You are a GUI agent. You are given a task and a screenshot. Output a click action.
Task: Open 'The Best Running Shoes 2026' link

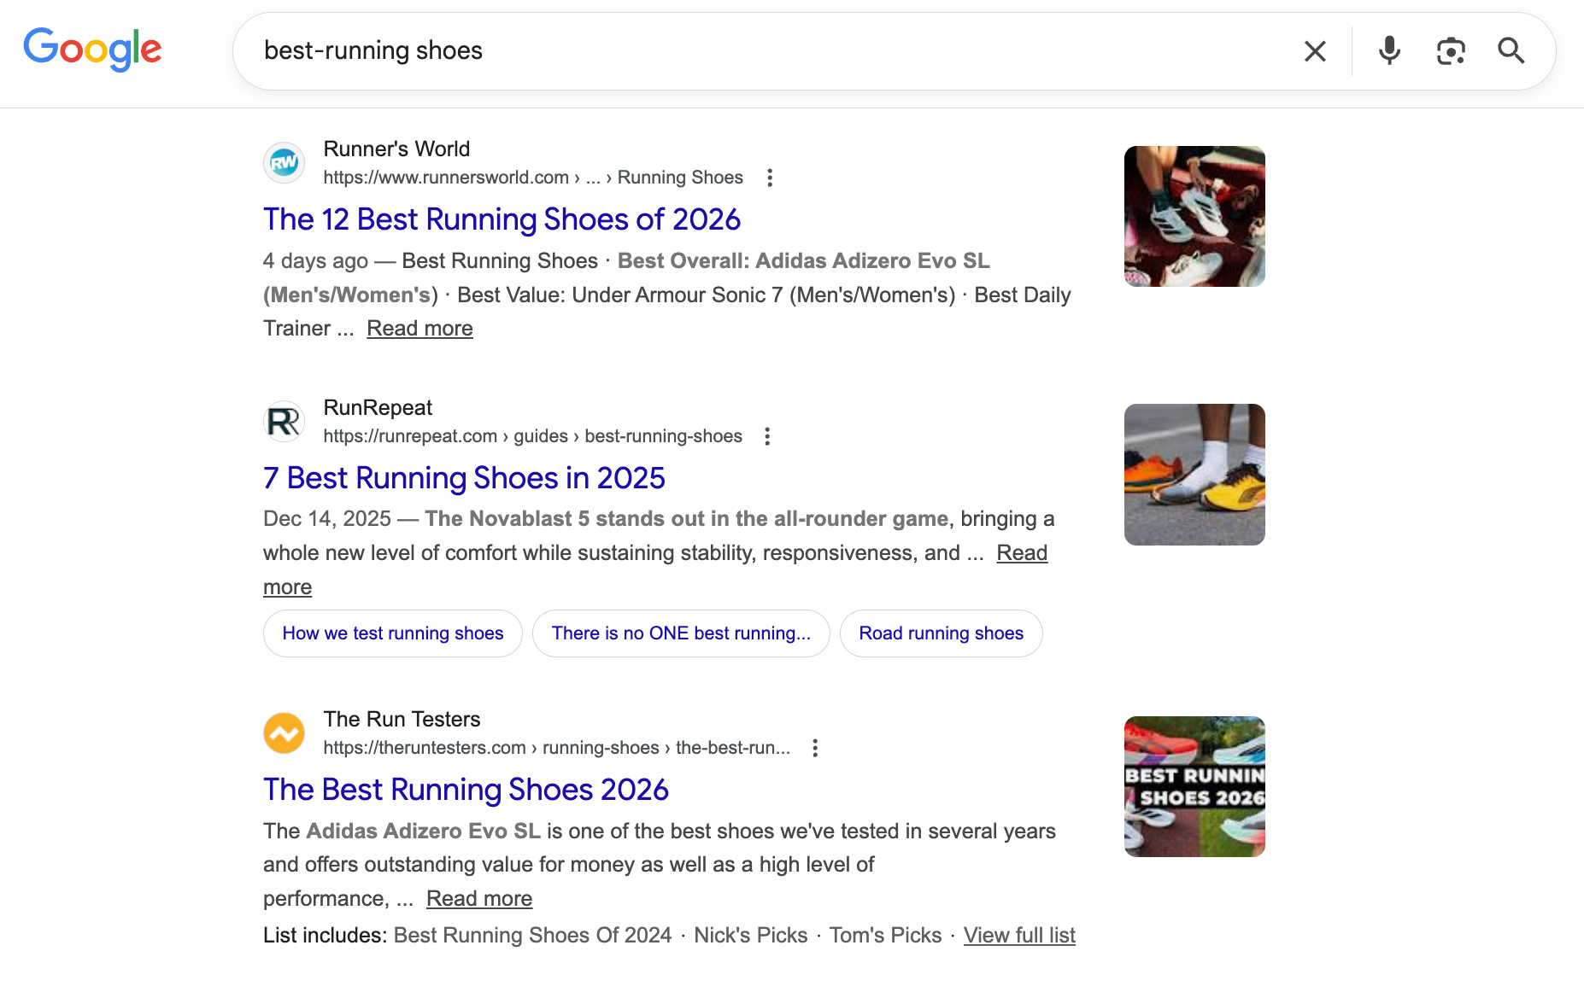click(x=466, y=790)
